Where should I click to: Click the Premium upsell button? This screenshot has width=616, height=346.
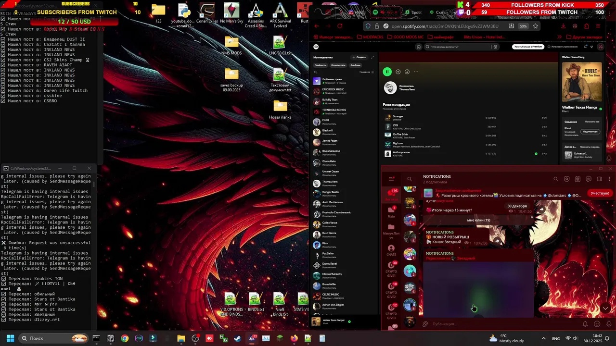(x=528, y=47)
